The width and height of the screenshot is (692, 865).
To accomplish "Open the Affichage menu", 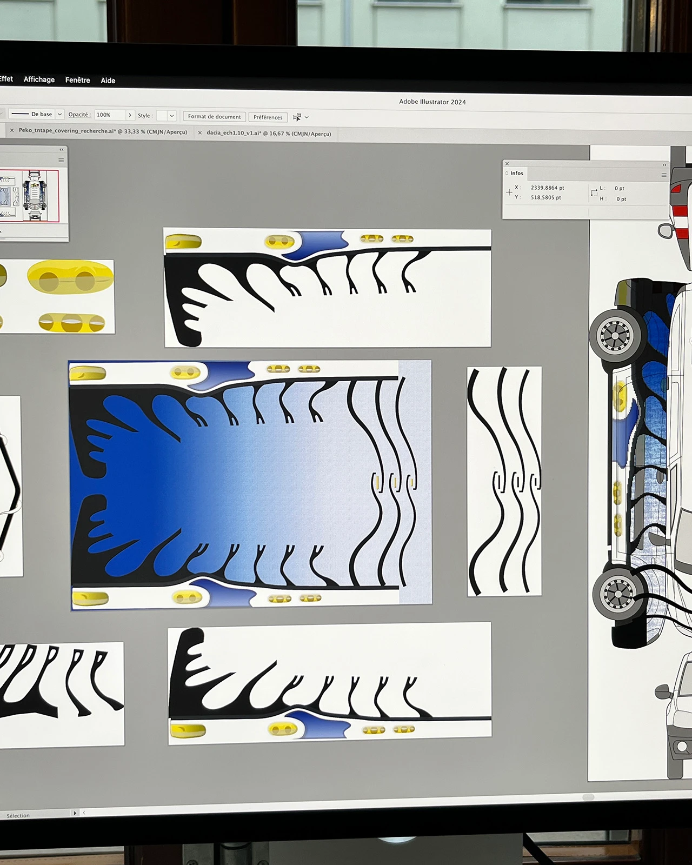I will pos(39,79).
